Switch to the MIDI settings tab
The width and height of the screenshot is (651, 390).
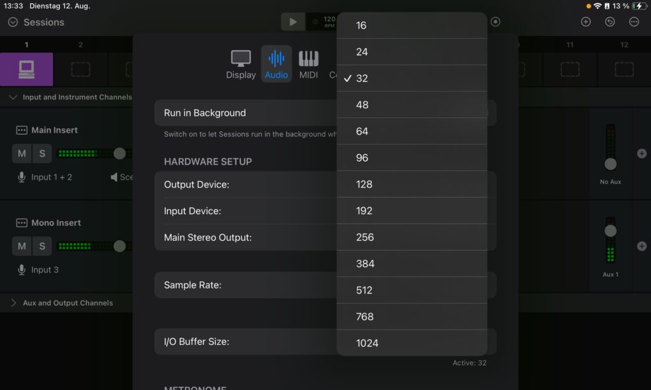click(x=308, y=64)
